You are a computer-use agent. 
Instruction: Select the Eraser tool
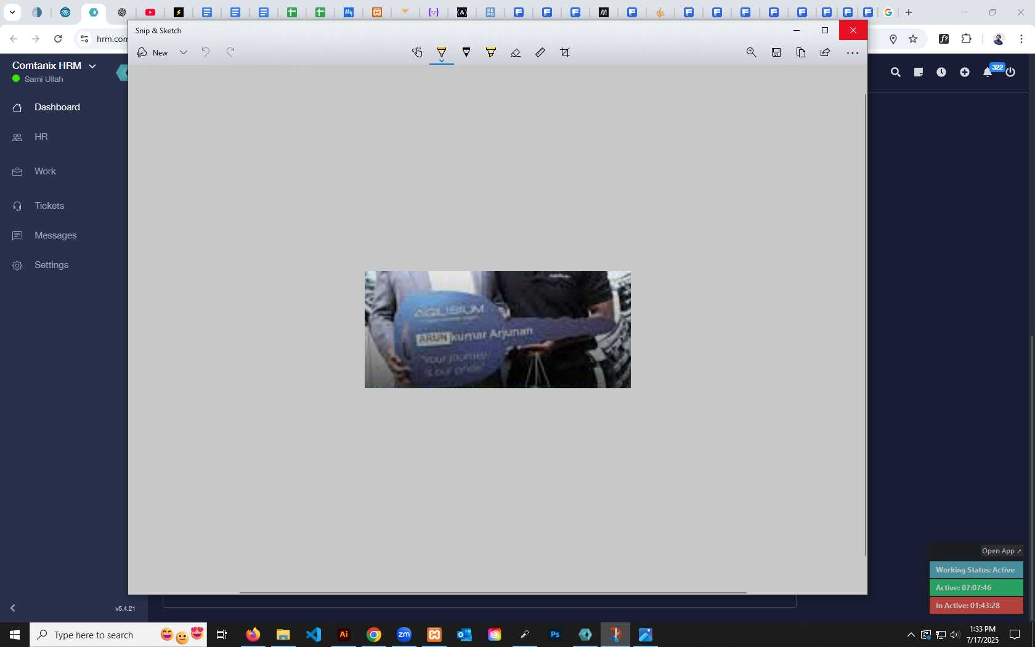tap(516, 52)
